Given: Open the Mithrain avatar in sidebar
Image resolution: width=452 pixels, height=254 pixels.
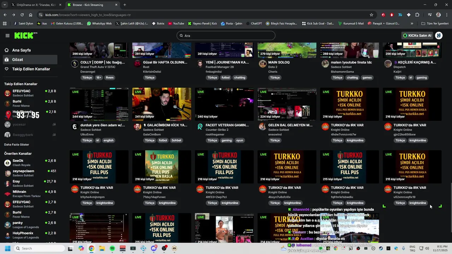Looking at the screenshot, I should [x=7, y=194].
